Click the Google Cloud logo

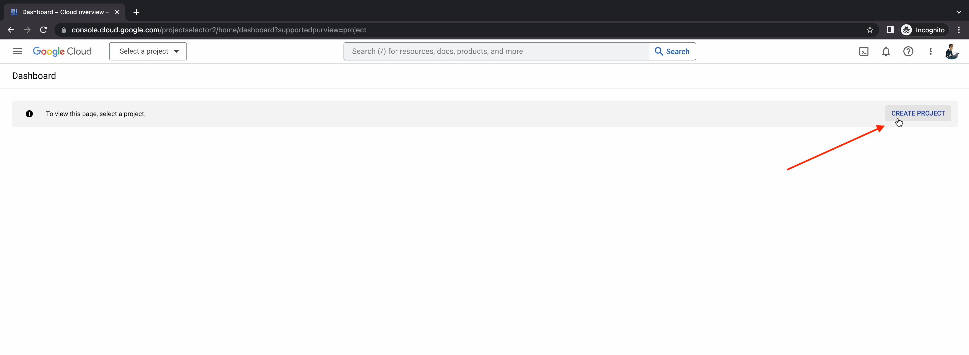62,51
